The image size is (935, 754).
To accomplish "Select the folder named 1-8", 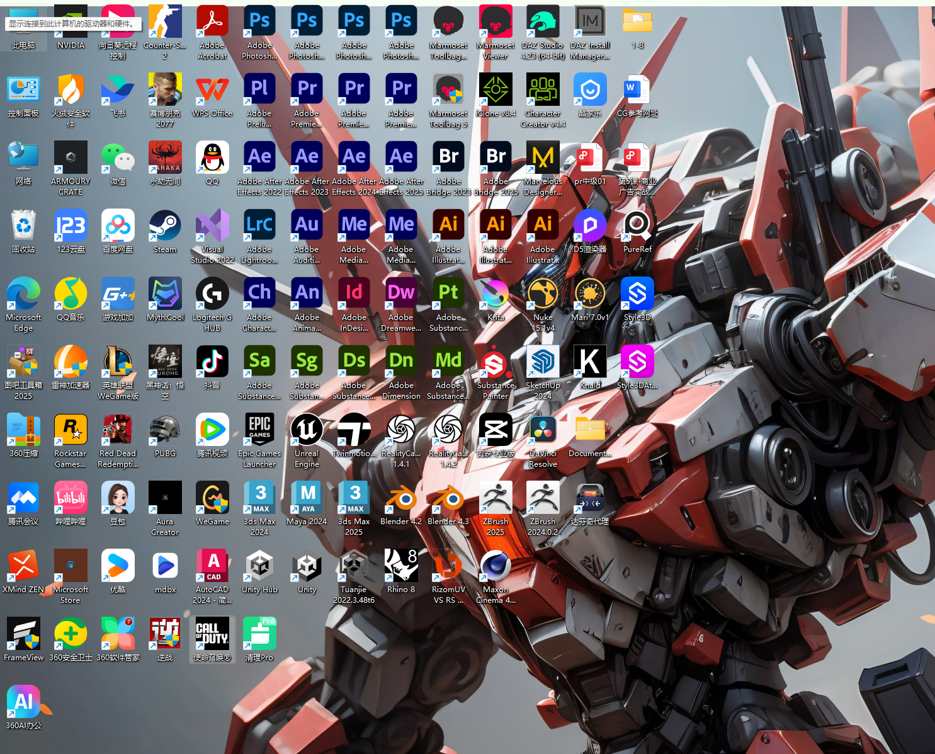I will tap(637, 29).
